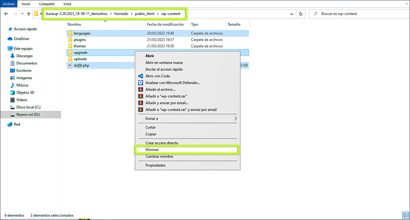The width and height of the screenshot is (410, 220).
Task: Click the homedir breadcrumb segment
Action: [122, 14]
